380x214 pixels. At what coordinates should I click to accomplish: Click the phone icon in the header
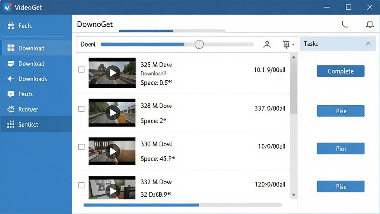pyautogui.click(x=345, y=24)
